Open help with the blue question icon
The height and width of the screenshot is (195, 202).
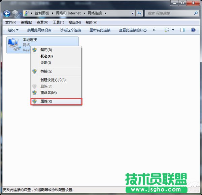click(x=193, y=30)
